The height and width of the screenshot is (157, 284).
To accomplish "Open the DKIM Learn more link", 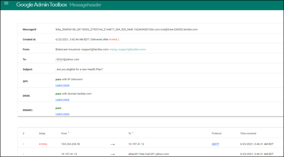I will tap(62, 99).
